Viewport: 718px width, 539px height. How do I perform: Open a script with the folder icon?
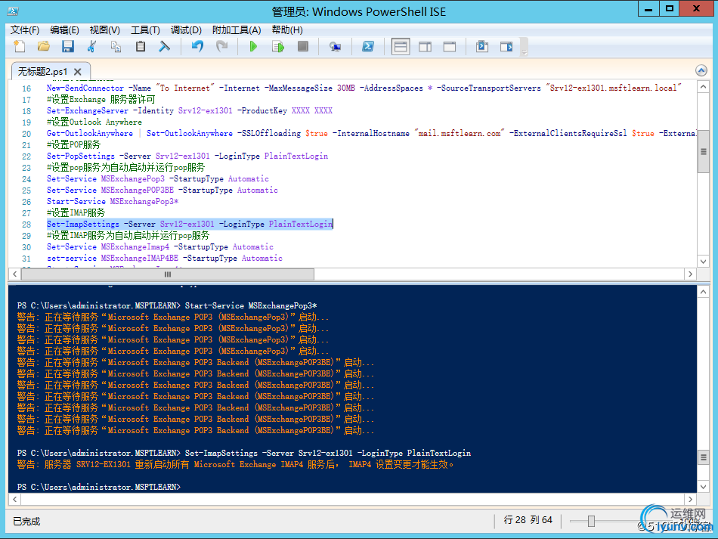44,46
